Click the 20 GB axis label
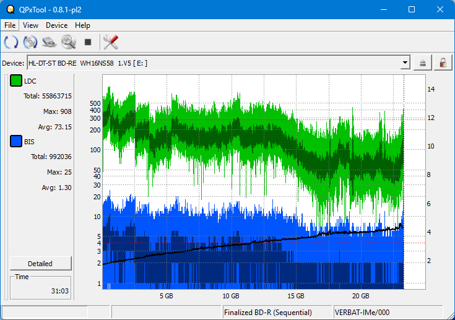The height and width of the screenshot is (320, 455). coord(361,296)
